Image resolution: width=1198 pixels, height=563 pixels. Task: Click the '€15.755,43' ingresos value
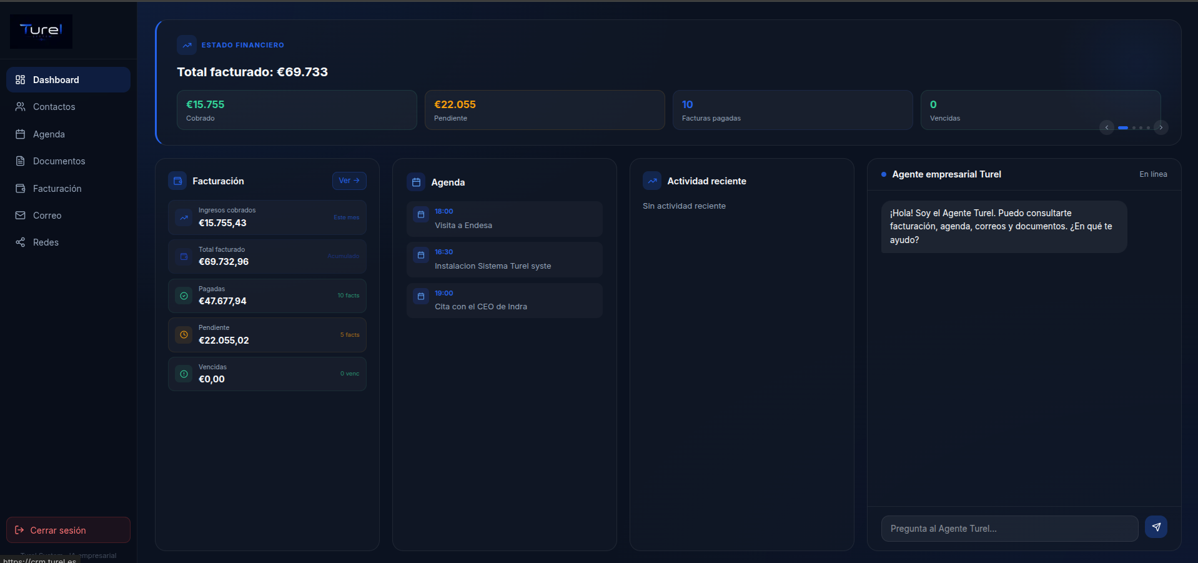[222, 223]
